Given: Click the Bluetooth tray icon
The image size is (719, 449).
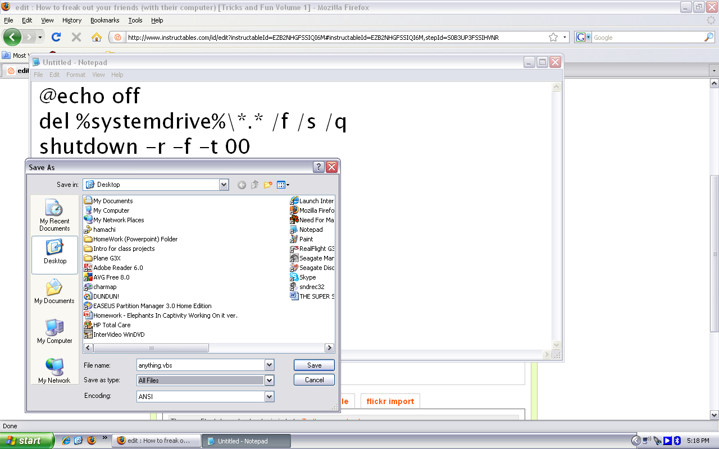Looking at the screenshot, I should [677, 441].
